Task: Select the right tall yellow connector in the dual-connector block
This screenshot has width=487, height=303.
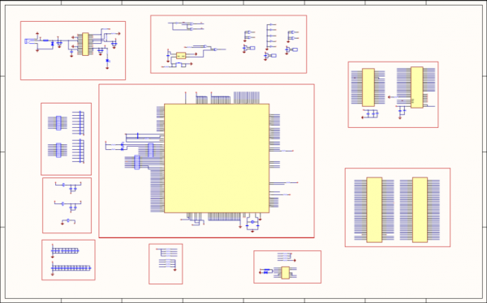Action: (x=420, y=210)
